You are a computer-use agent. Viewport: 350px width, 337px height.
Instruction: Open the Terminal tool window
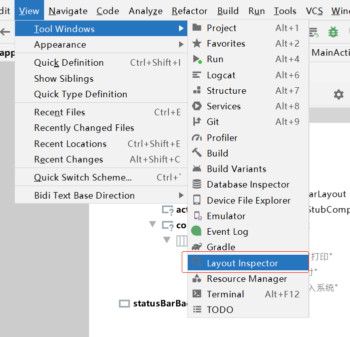248,294
